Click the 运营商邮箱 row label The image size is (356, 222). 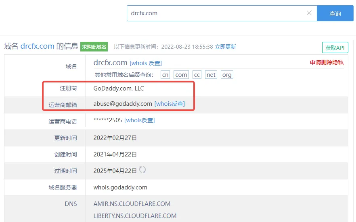click(63, 105)
